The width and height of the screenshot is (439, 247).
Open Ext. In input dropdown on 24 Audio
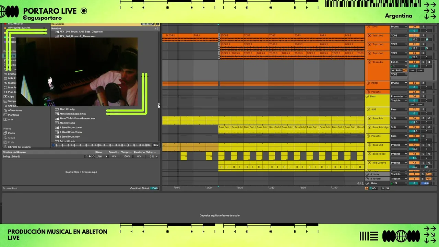(x=399, y=62)
